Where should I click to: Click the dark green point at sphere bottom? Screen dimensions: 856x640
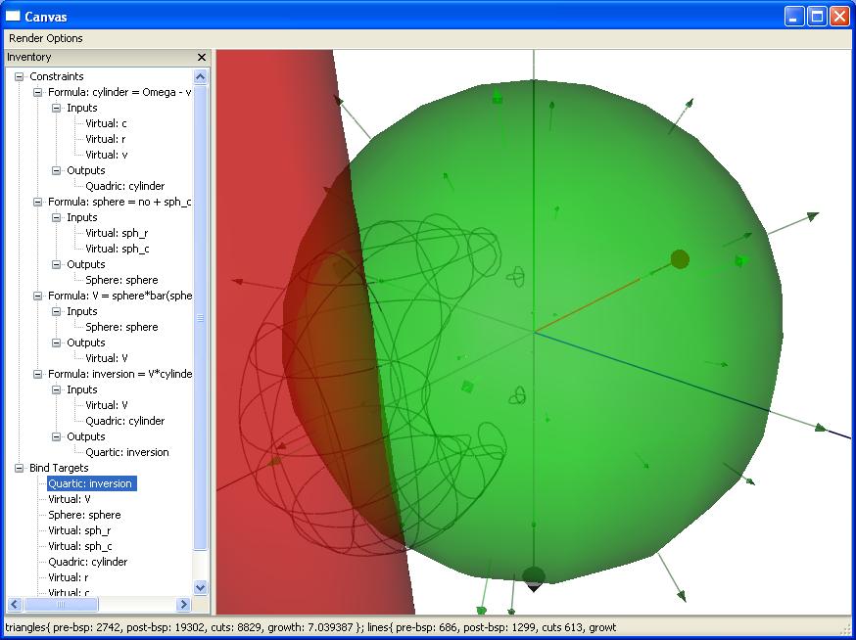tap(533, 576)
